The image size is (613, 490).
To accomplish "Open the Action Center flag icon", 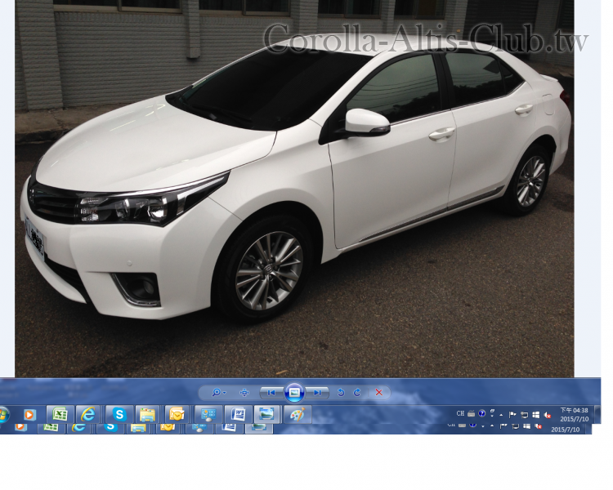I will (x=512, y=415).
